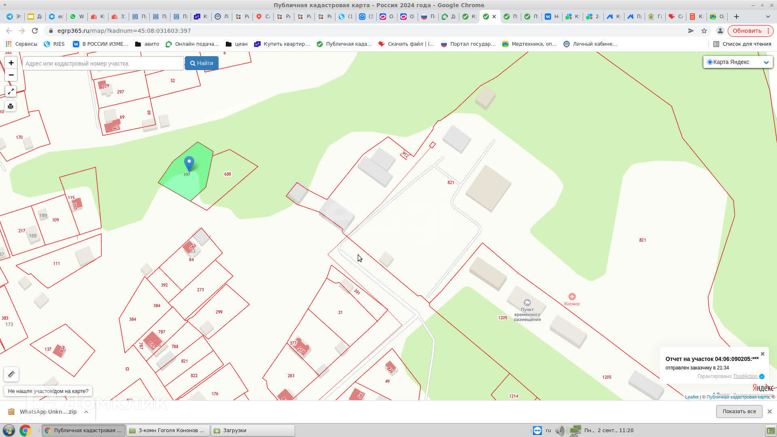Click the map zoom in plus button
Viewport: 777px width, 437px height.
click(x=11, y=63)
